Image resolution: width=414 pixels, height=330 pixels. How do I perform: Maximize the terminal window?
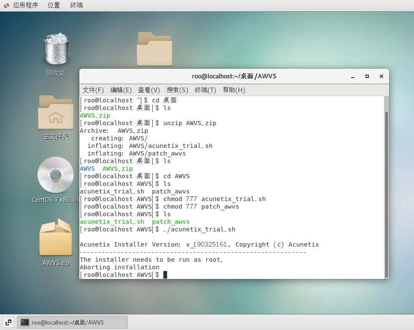(x=367, y=76)
